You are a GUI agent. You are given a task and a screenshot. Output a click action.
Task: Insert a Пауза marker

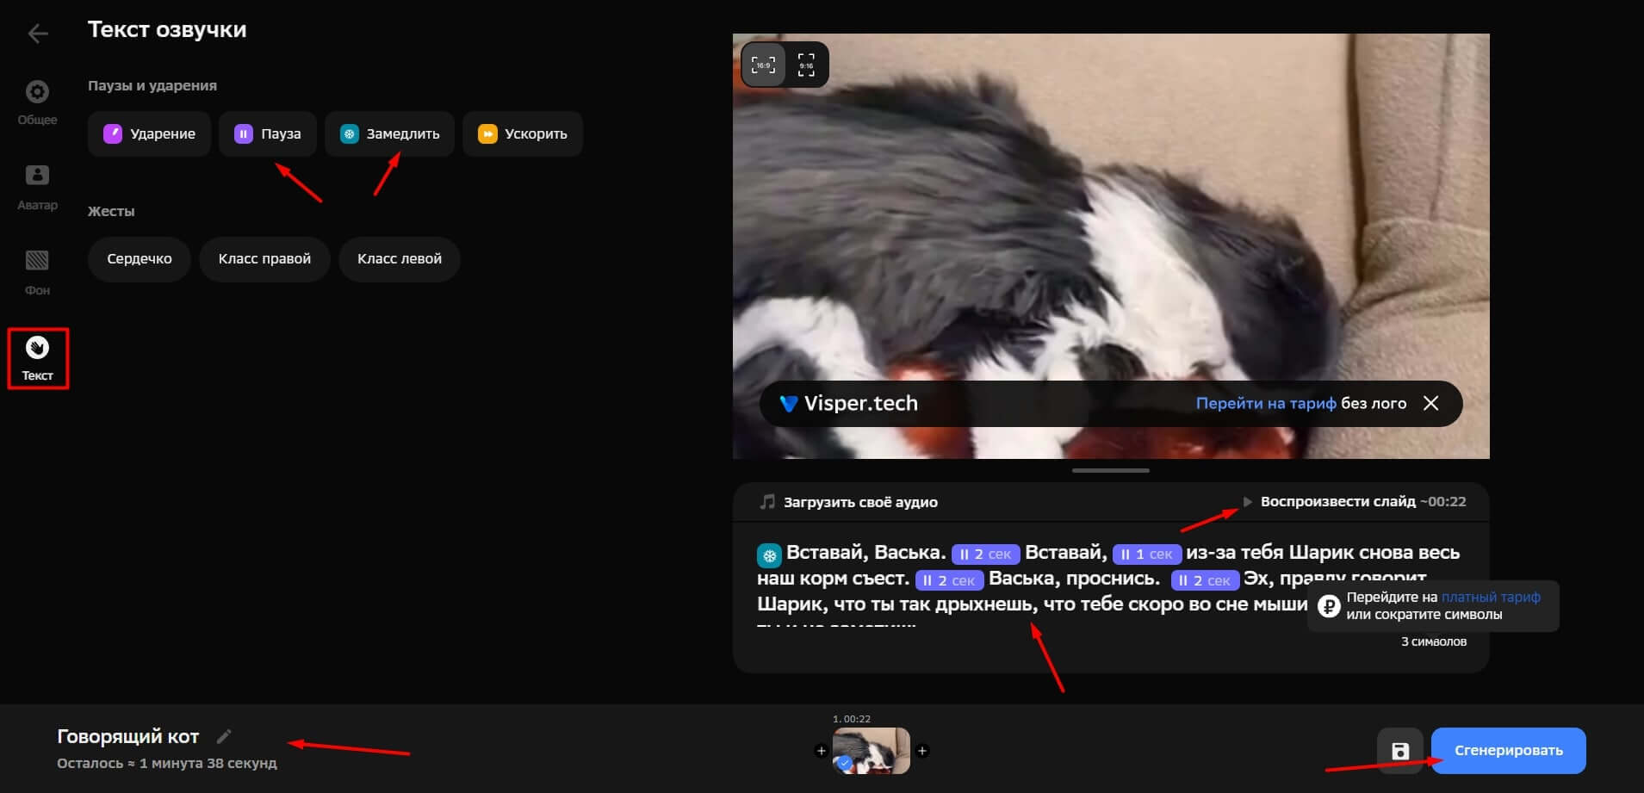(268, 133)
